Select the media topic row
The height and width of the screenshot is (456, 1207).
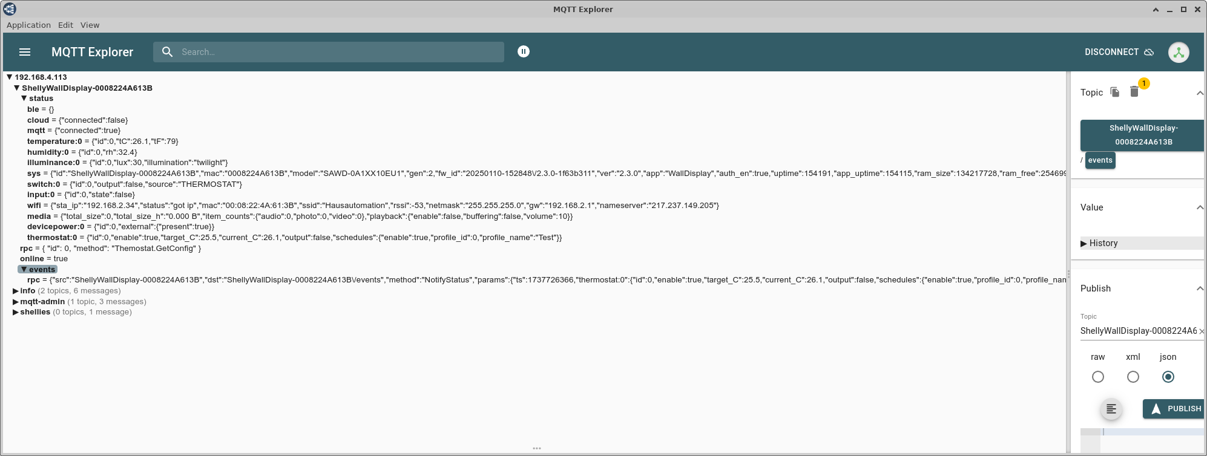tap(300, 217)
